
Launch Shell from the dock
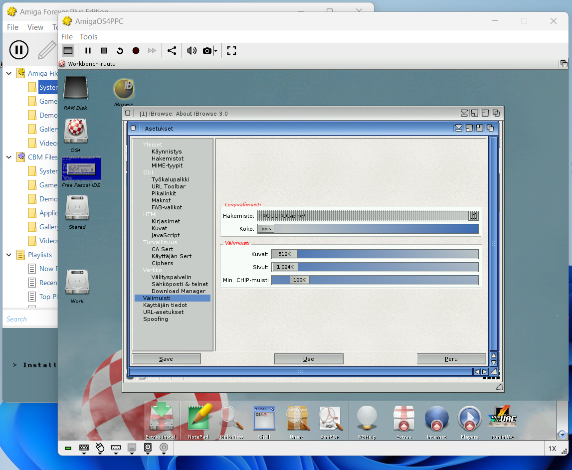pyautogui.click(x=264, y=421)
